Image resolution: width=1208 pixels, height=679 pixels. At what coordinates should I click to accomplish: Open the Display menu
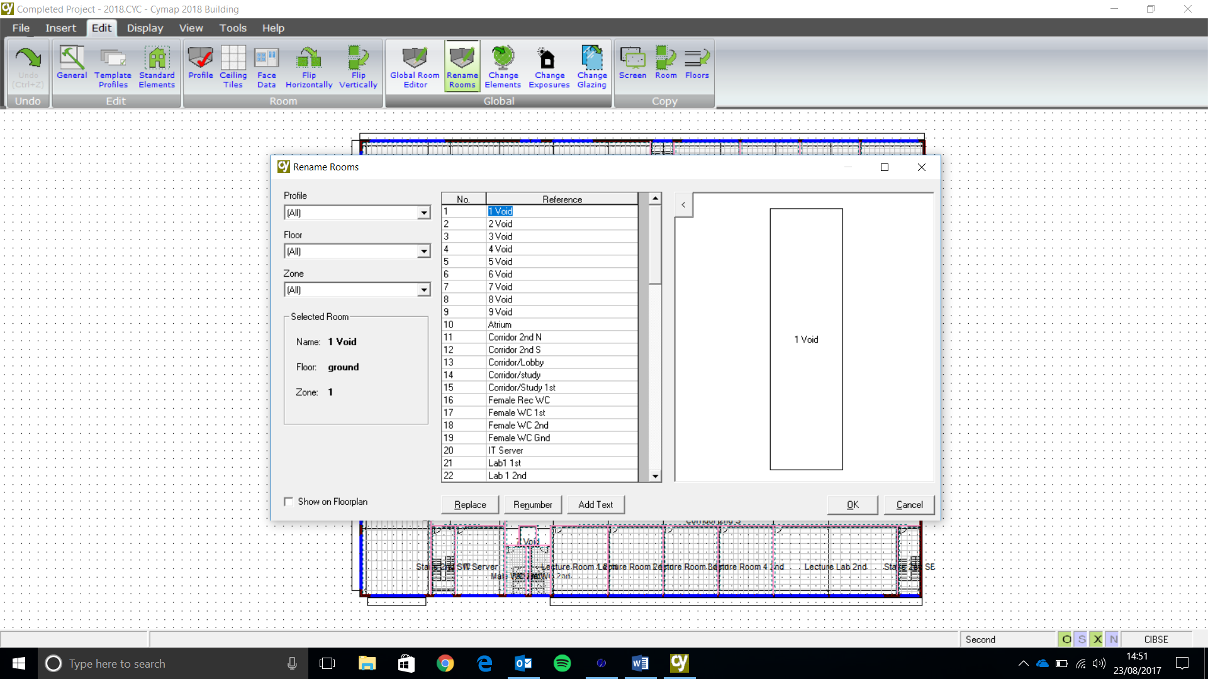(x=145, y=28)
